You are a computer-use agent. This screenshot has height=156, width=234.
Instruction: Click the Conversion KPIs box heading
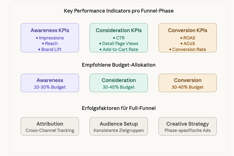[187, 30]
